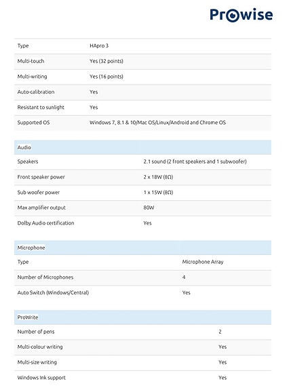Click the Multi-touch specification row

[x=142, y=62]
